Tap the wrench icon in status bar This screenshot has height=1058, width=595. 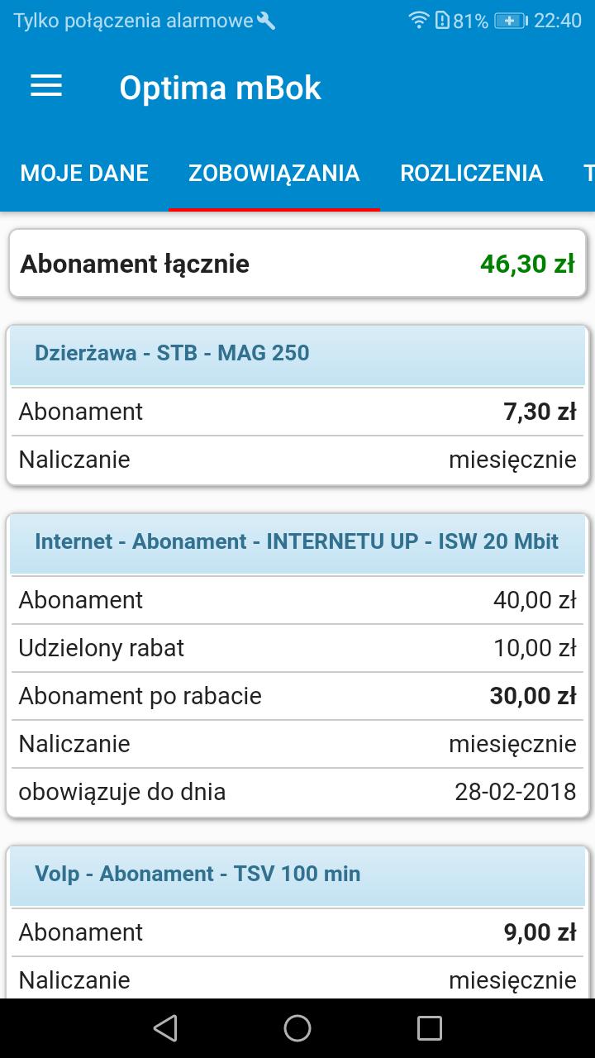266,21
